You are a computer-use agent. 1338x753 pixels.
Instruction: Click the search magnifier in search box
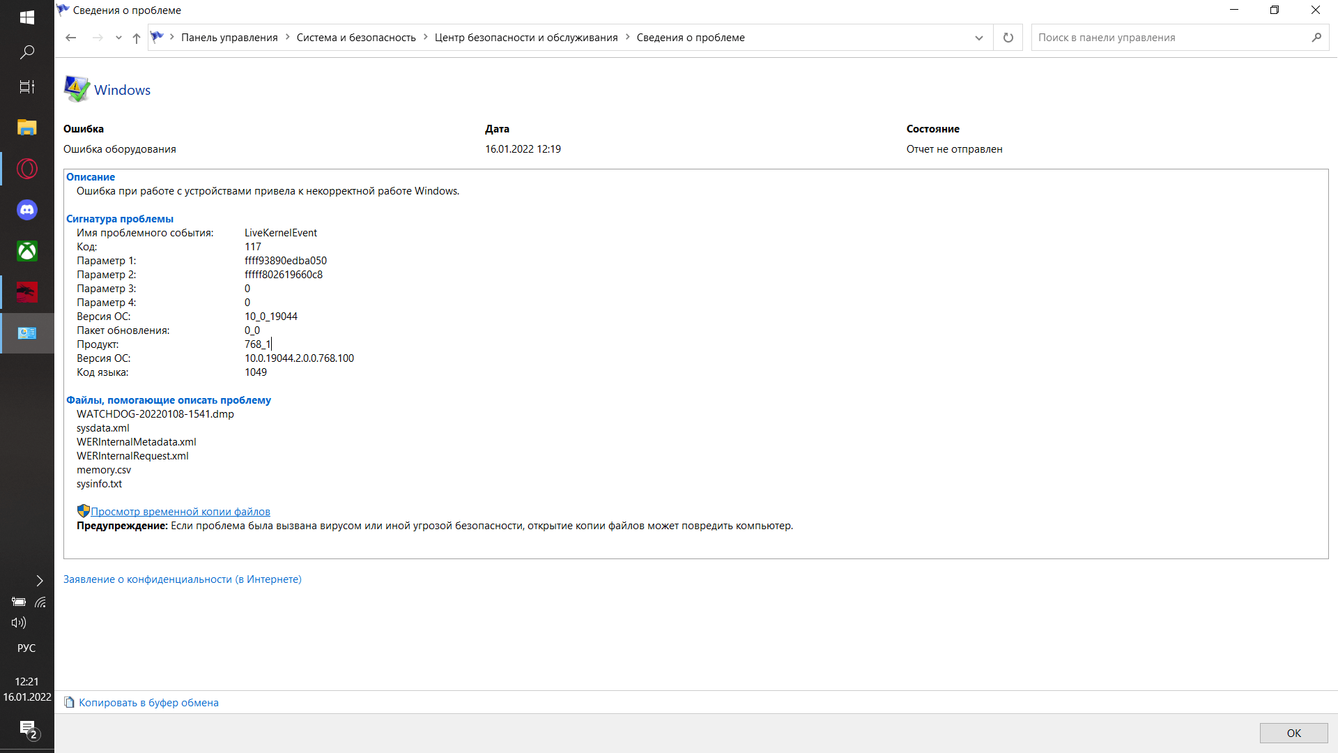1316,38
